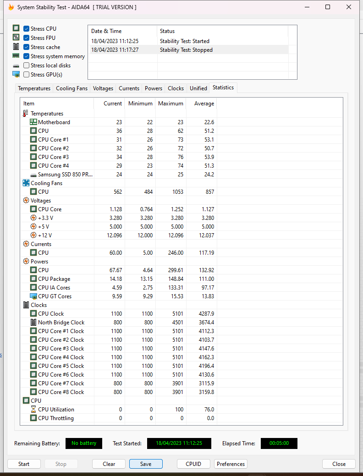Open the Currents tab
The image size is (363, 476).
(129, 88)
